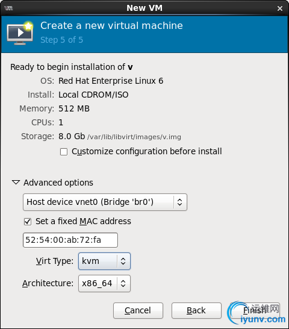The image size is (289, 329).
Task: Open the Architecture x86_64 dropdown
Action: (104, 283)
